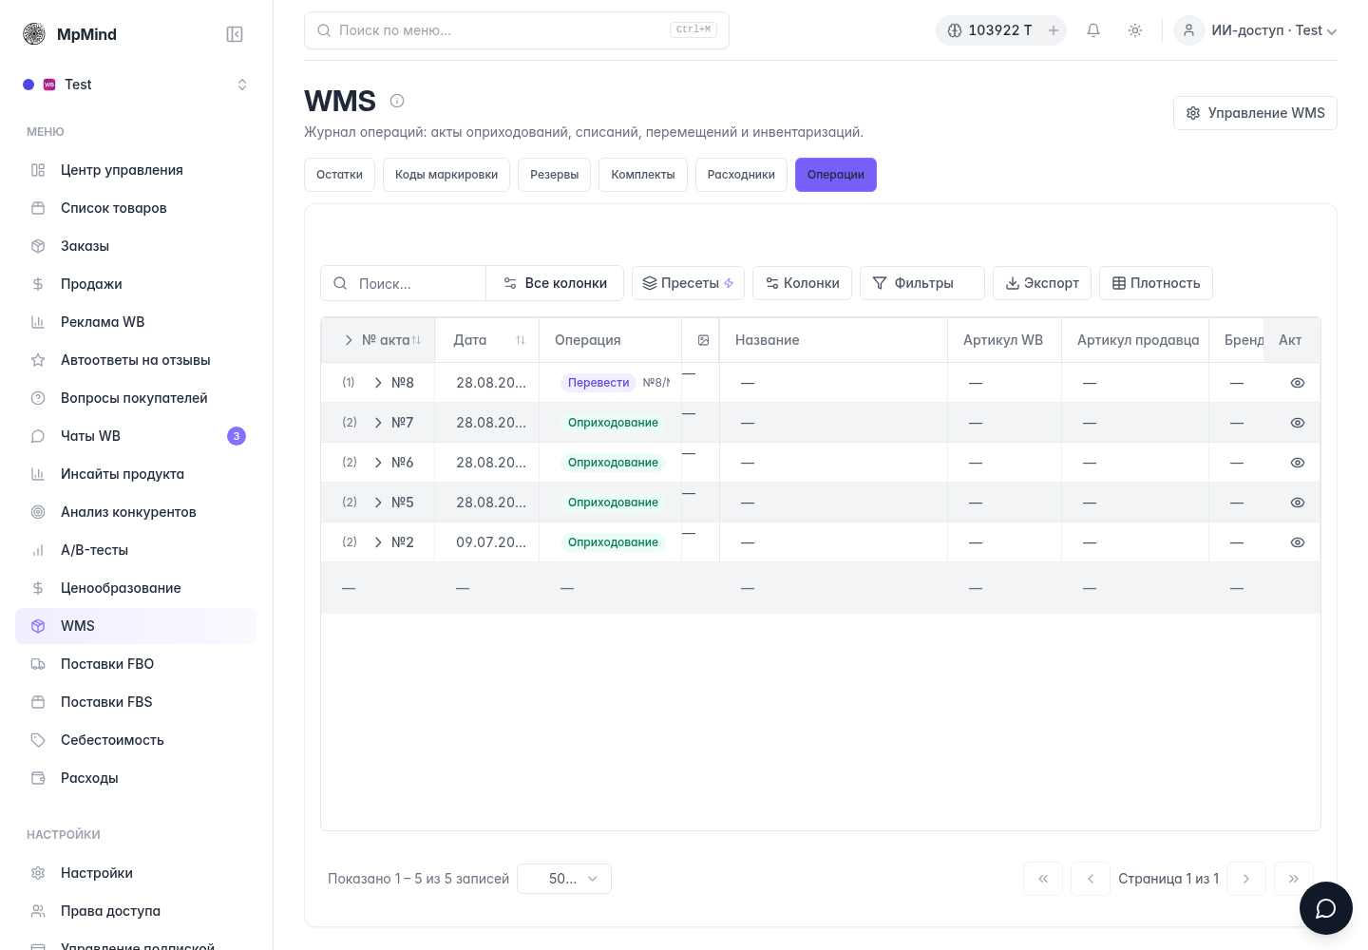Expand act №8 row

378,383
